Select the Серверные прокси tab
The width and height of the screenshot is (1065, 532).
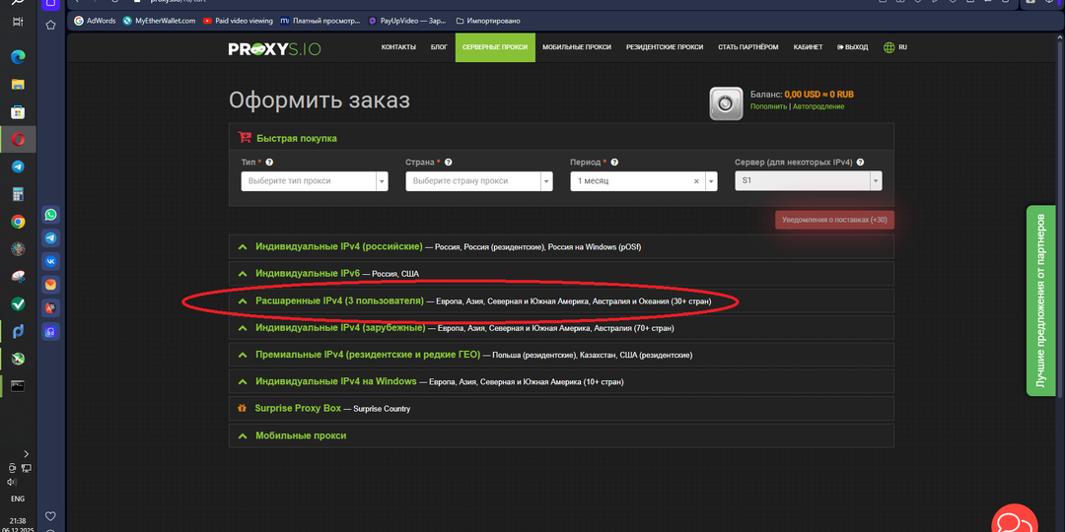495,47
